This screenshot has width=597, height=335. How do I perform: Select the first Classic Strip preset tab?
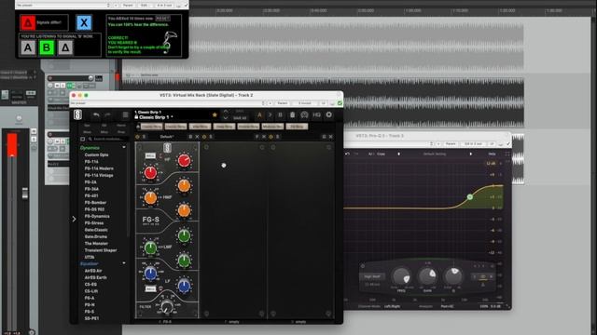tap(151, 127)
